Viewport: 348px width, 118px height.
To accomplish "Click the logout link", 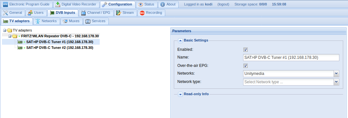I will (x=223, y=4).
